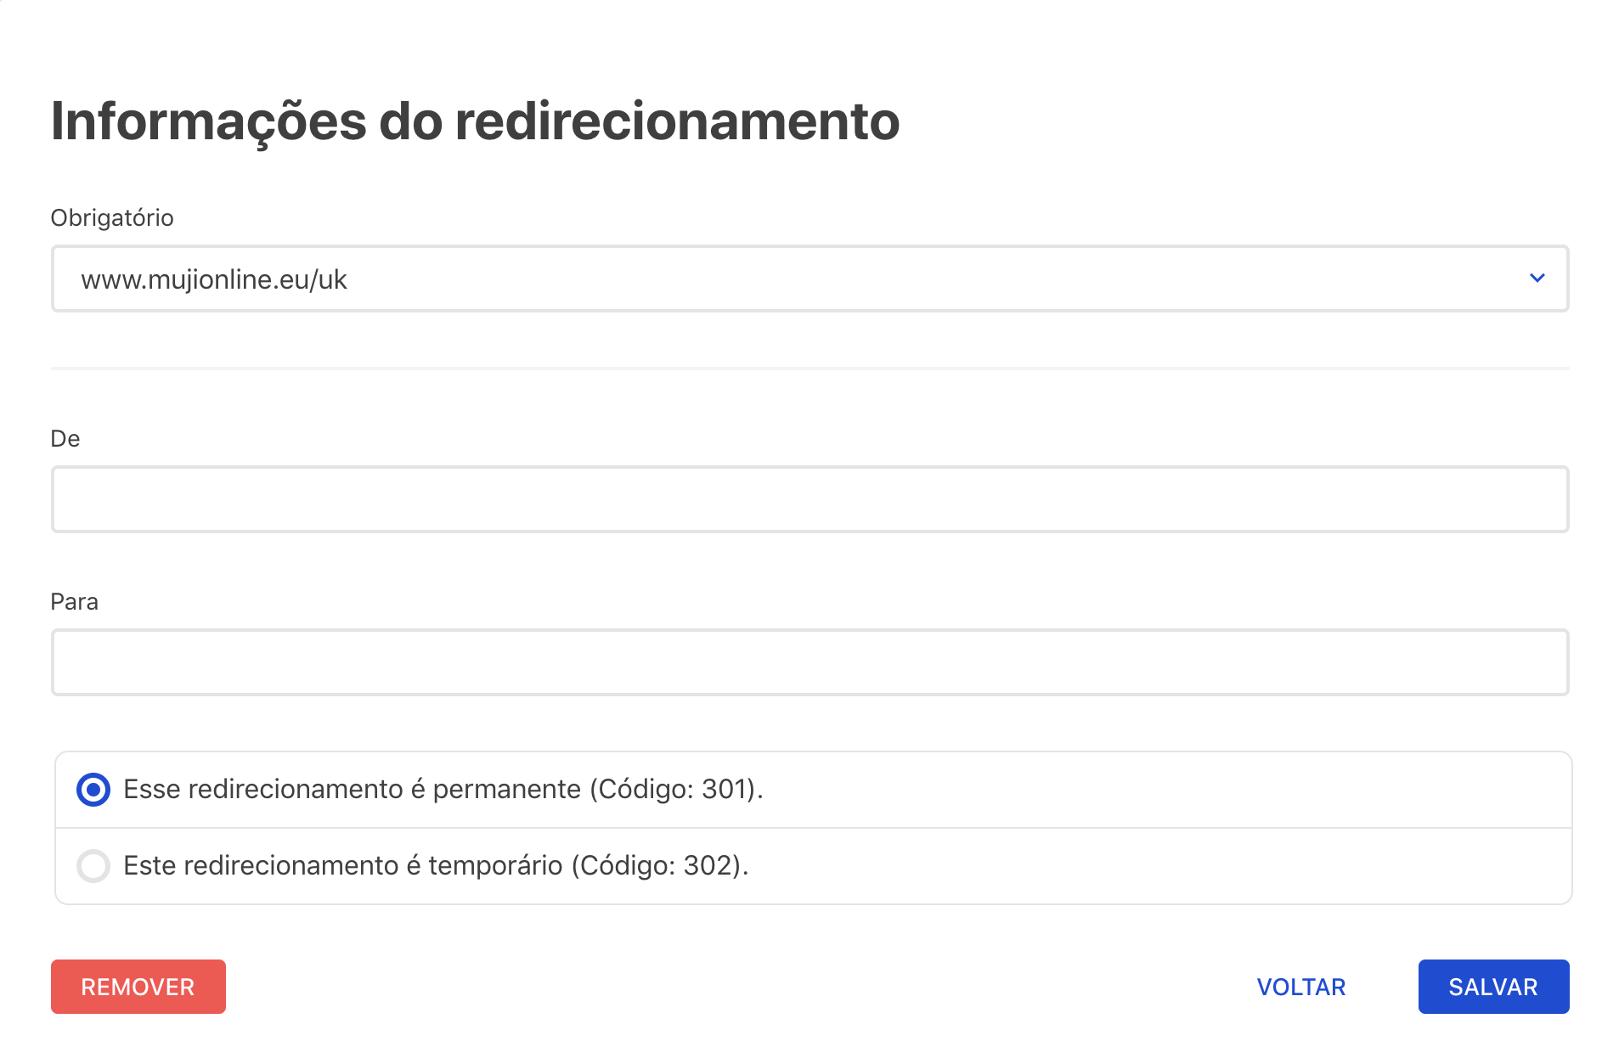
Task: Save the redirect with SALVAR
Action: point(1492,986)
